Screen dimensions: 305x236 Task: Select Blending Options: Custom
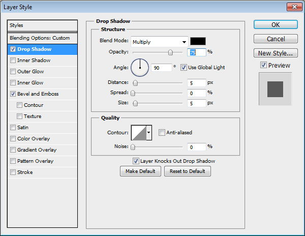click(x=40, y=38)
